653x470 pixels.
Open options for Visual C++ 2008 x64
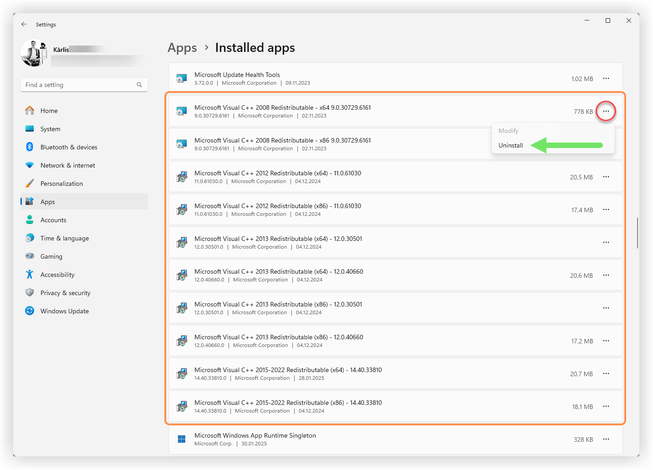[x=606, y=111]
